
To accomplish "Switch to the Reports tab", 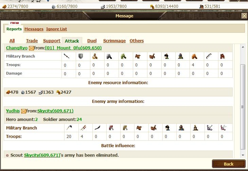I will coord(14,29).
